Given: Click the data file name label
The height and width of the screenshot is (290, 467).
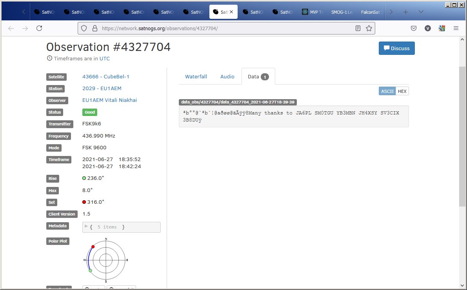Looking at the screenshot, I should pos(238,102).
